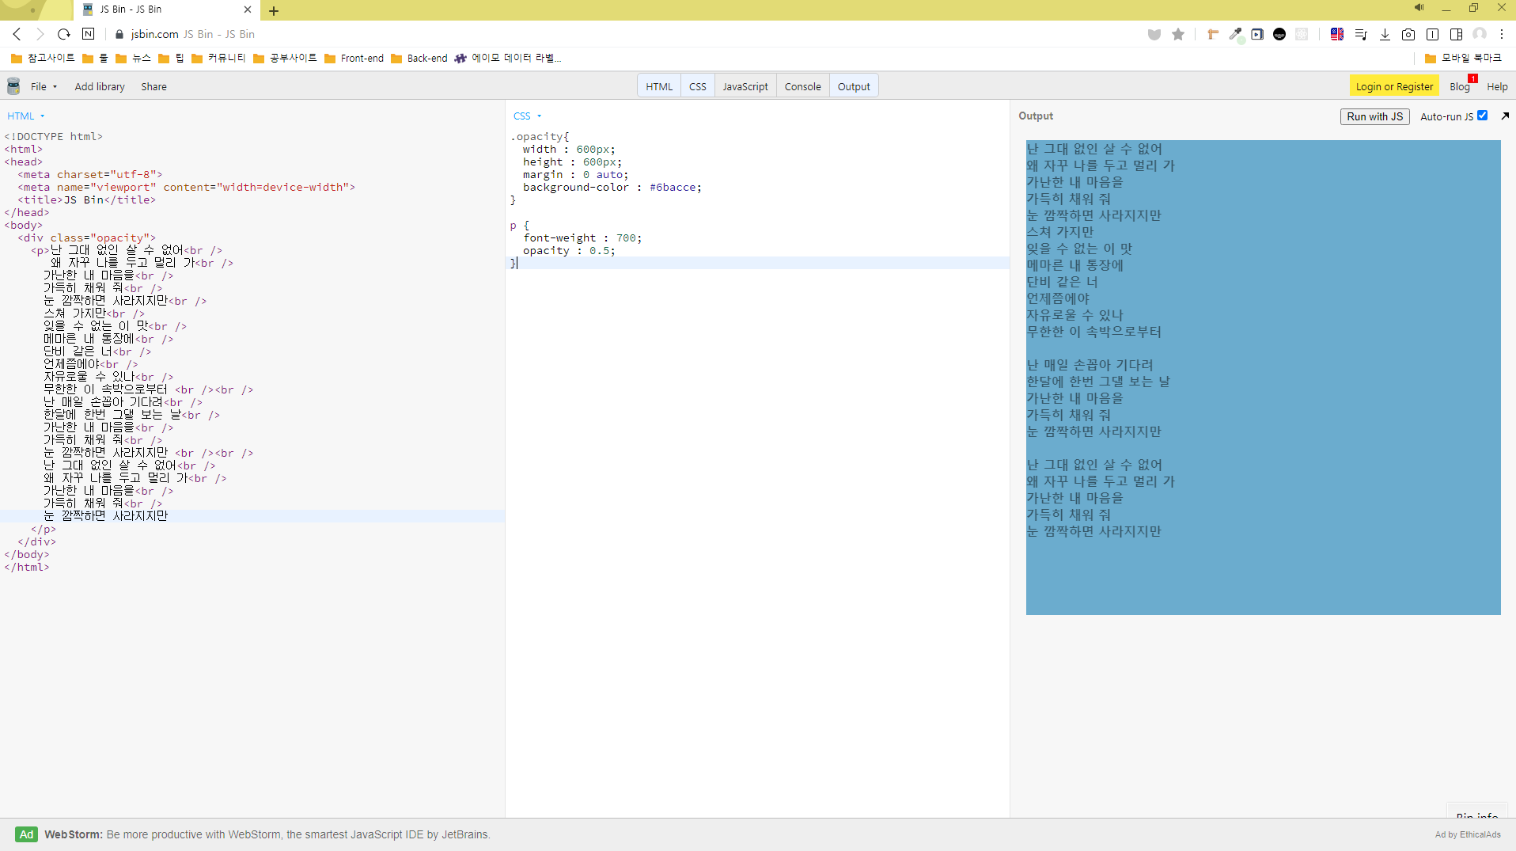Open the black circle extension icon

pos(1279,34)
